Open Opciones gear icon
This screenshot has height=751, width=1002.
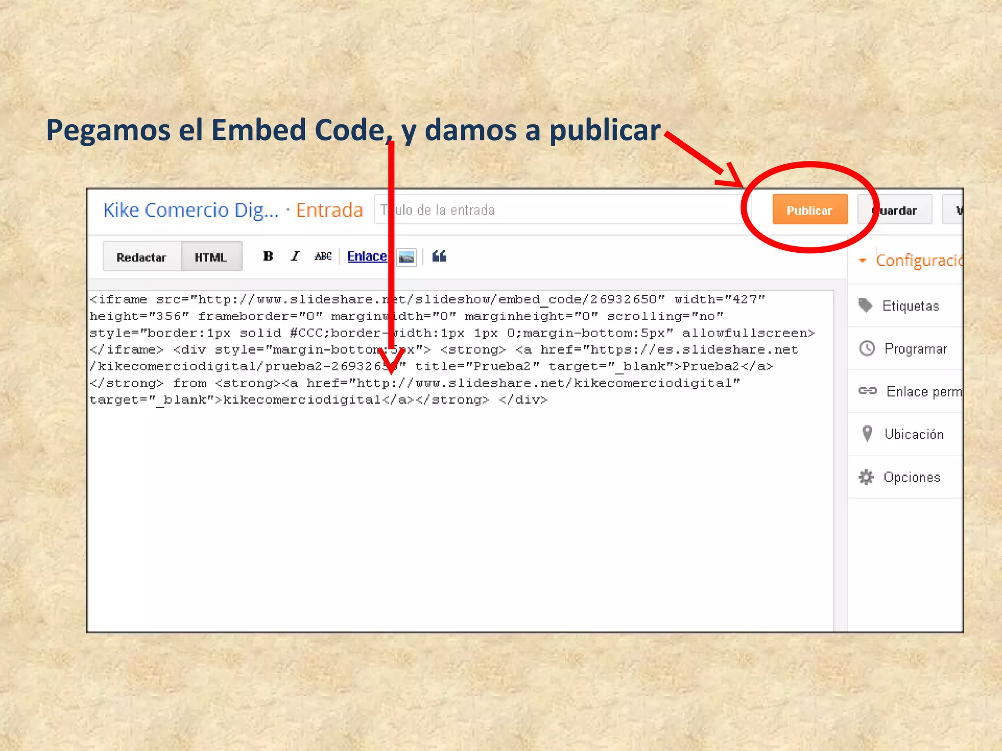coord(866,477)
